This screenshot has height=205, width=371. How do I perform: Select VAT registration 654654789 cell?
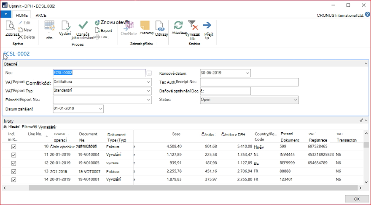tap(317, 163)
